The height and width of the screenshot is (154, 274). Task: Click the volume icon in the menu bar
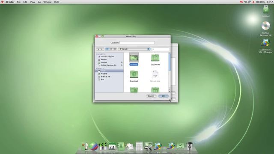245,2
